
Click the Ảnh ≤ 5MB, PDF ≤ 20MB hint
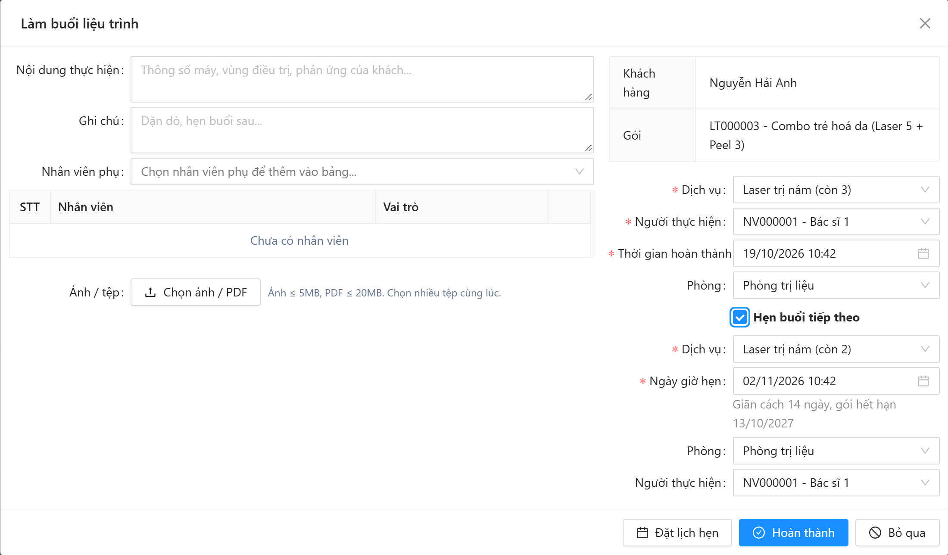pos(384,293)
